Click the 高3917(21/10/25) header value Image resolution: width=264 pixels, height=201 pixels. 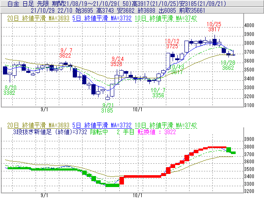[x=155, y=3]
